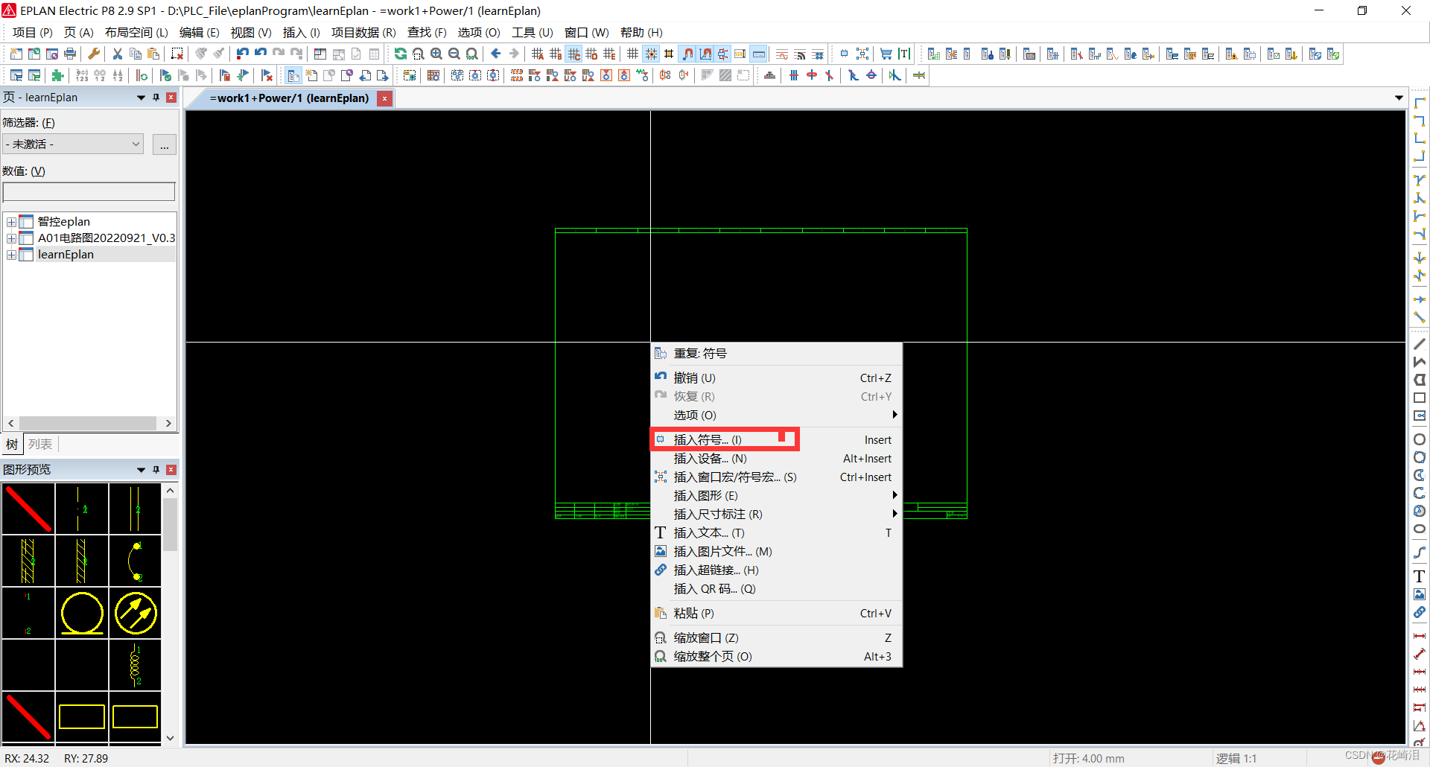1430x767 pixels.
Task: Open the filter dropdown showing 未激活
Action: click(73, 144)
